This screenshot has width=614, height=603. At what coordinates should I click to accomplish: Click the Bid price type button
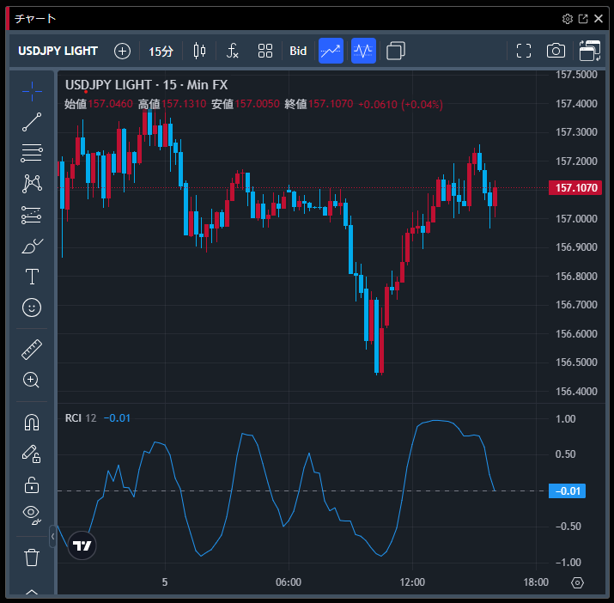click(298, 51)
